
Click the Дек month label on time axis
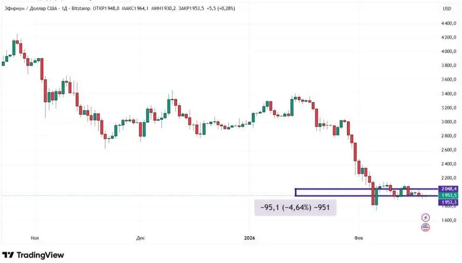click(x=141, y=238)
